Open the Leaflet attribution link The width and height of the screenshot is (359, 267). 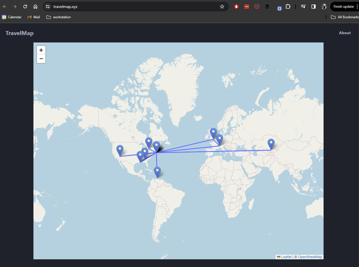[286, 257]
